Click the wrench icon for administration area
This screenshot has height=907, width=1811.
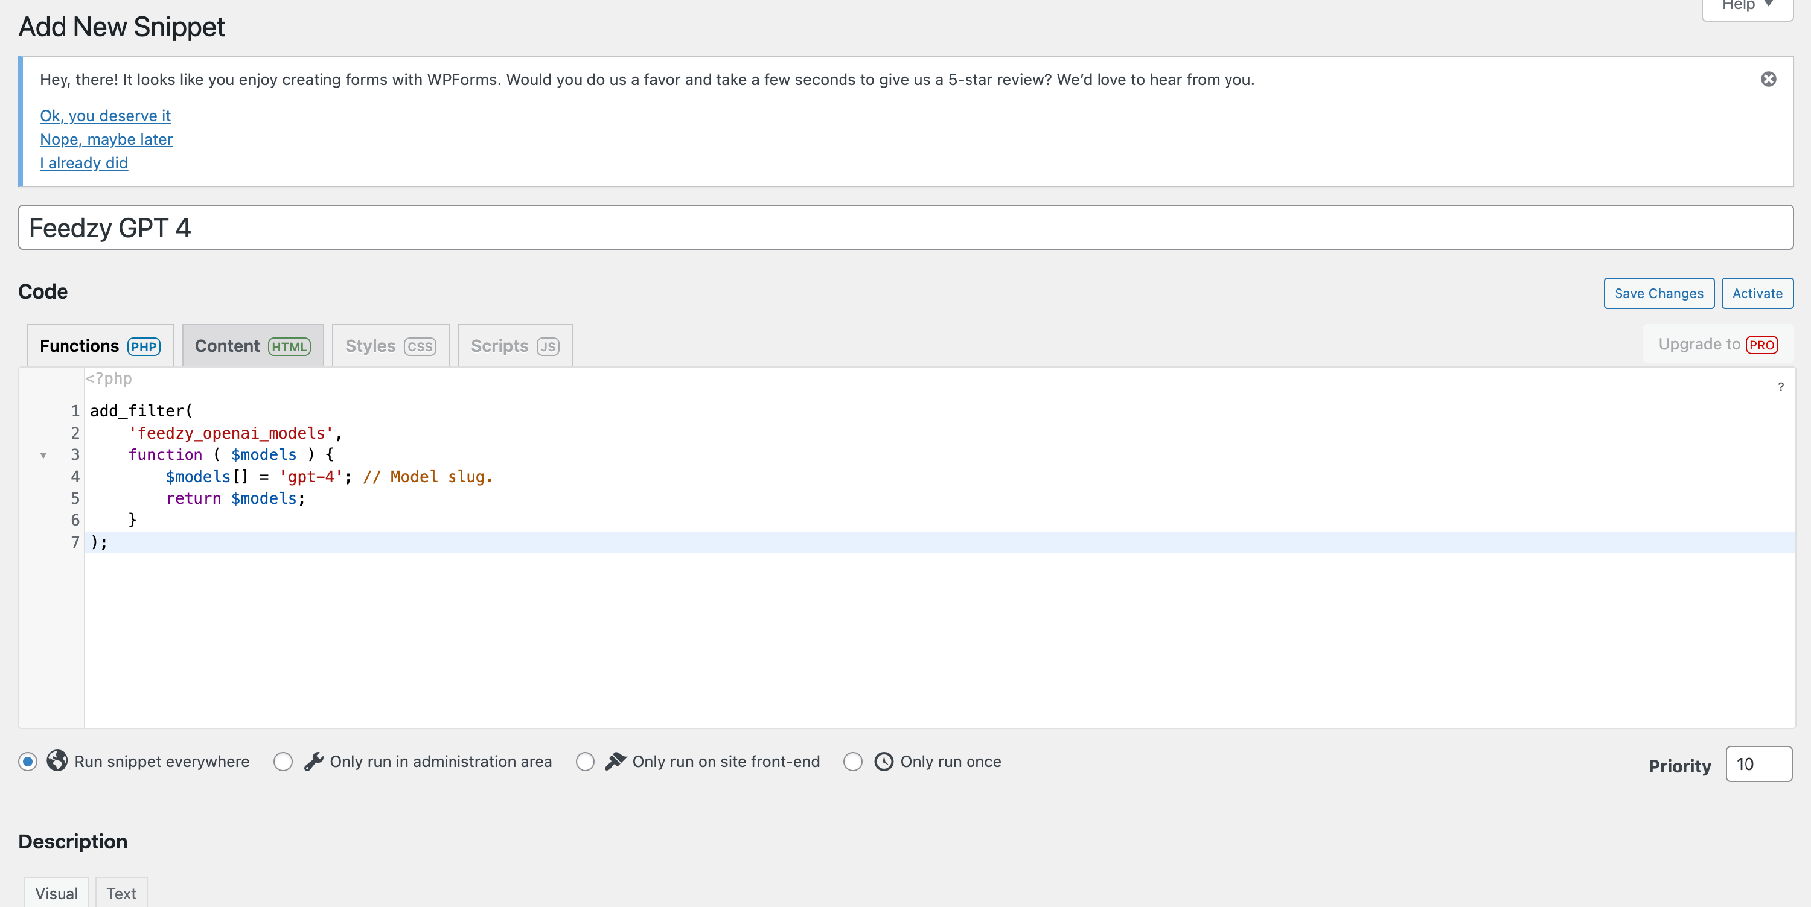click(313, 761)
